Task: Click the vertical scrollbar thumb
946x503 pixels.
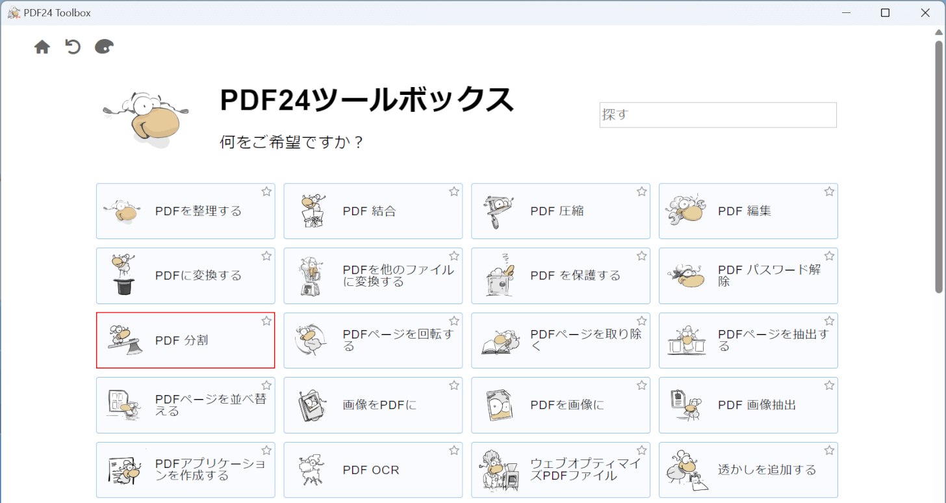Action: coord(940,168)
